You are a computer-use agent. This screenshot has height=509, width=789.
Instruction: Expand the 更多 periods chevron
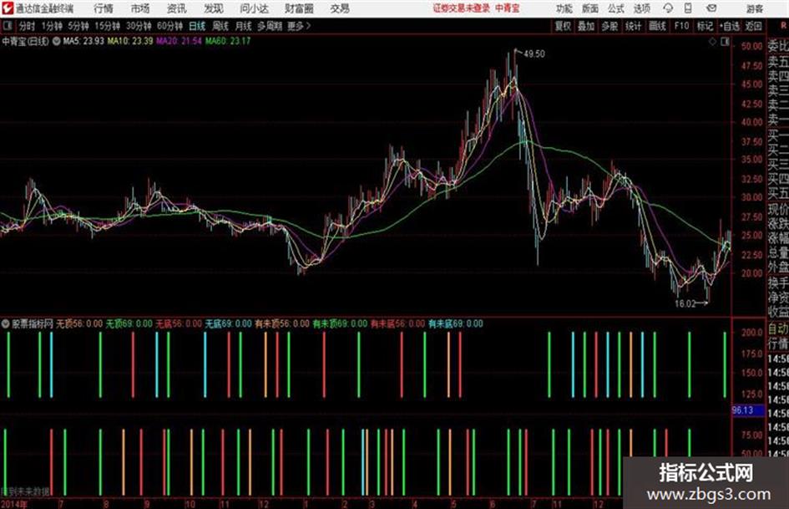tap(299, 26)
